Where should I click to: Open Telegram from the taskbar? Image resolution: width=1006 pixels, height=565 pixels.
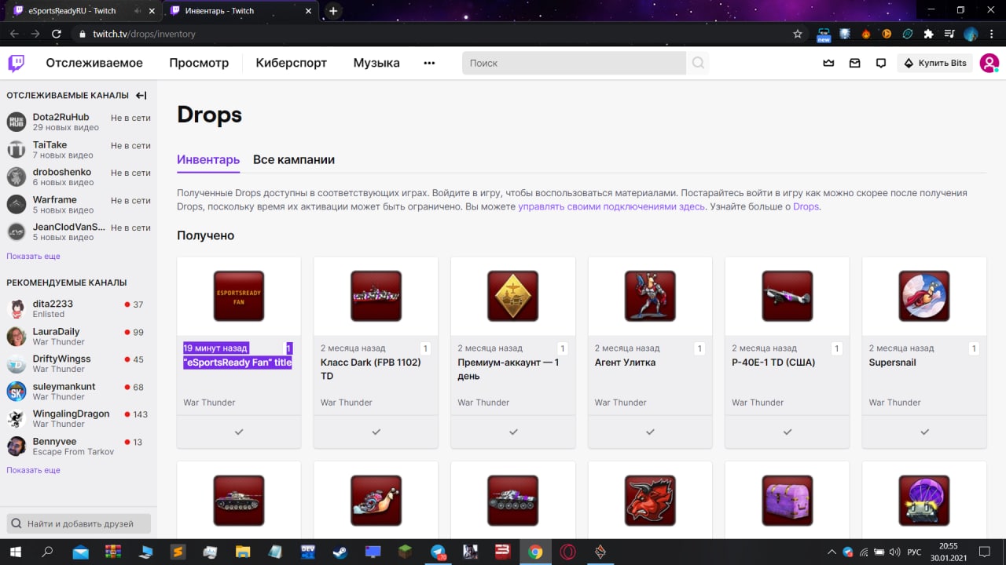pyautogui.click(x=438, y=552)
